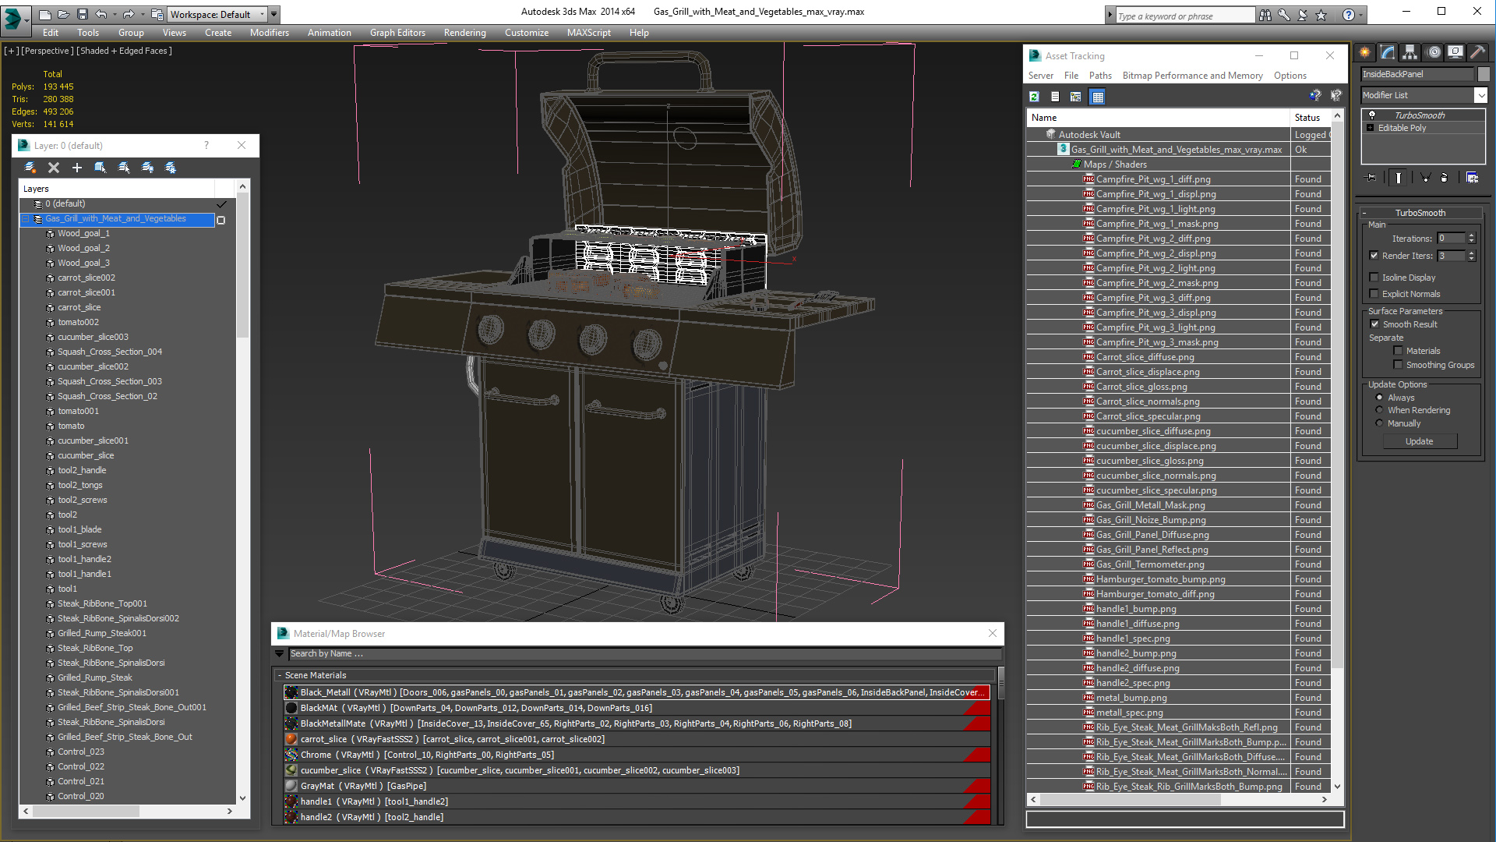Click Delete layer X icon in Layers toolbar
Viewport: 1496px width, 842px height.
[x=54, y=168]
